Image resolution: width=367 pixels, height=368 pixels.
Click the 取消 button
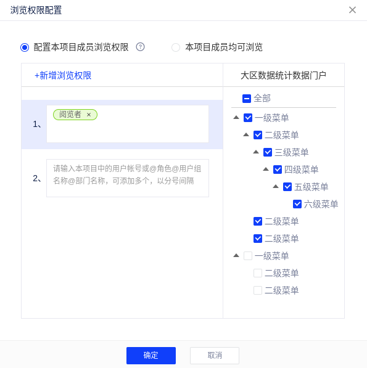[x=215, y=355]
